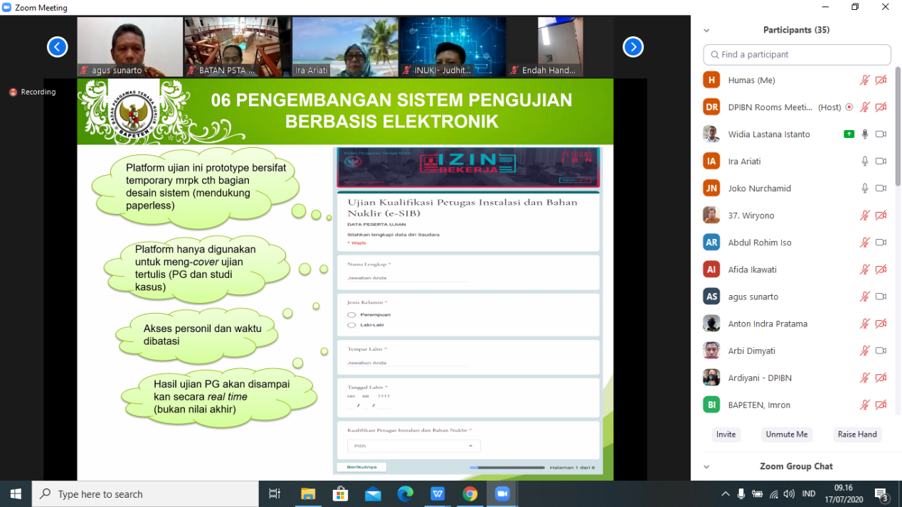The width and height of the screenshot is (902, 507).
Task: Click the IND input language indicator
Action: coord(809,493)
